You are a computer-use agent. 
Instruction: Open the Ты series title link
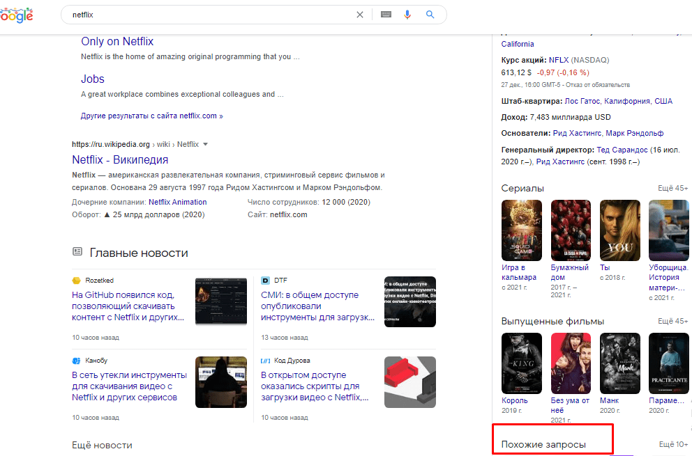(605, 267)
